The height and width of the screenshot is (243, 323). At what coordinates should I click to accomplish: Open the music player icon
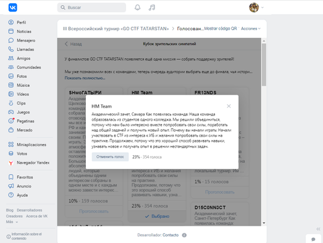pos(152,8)
